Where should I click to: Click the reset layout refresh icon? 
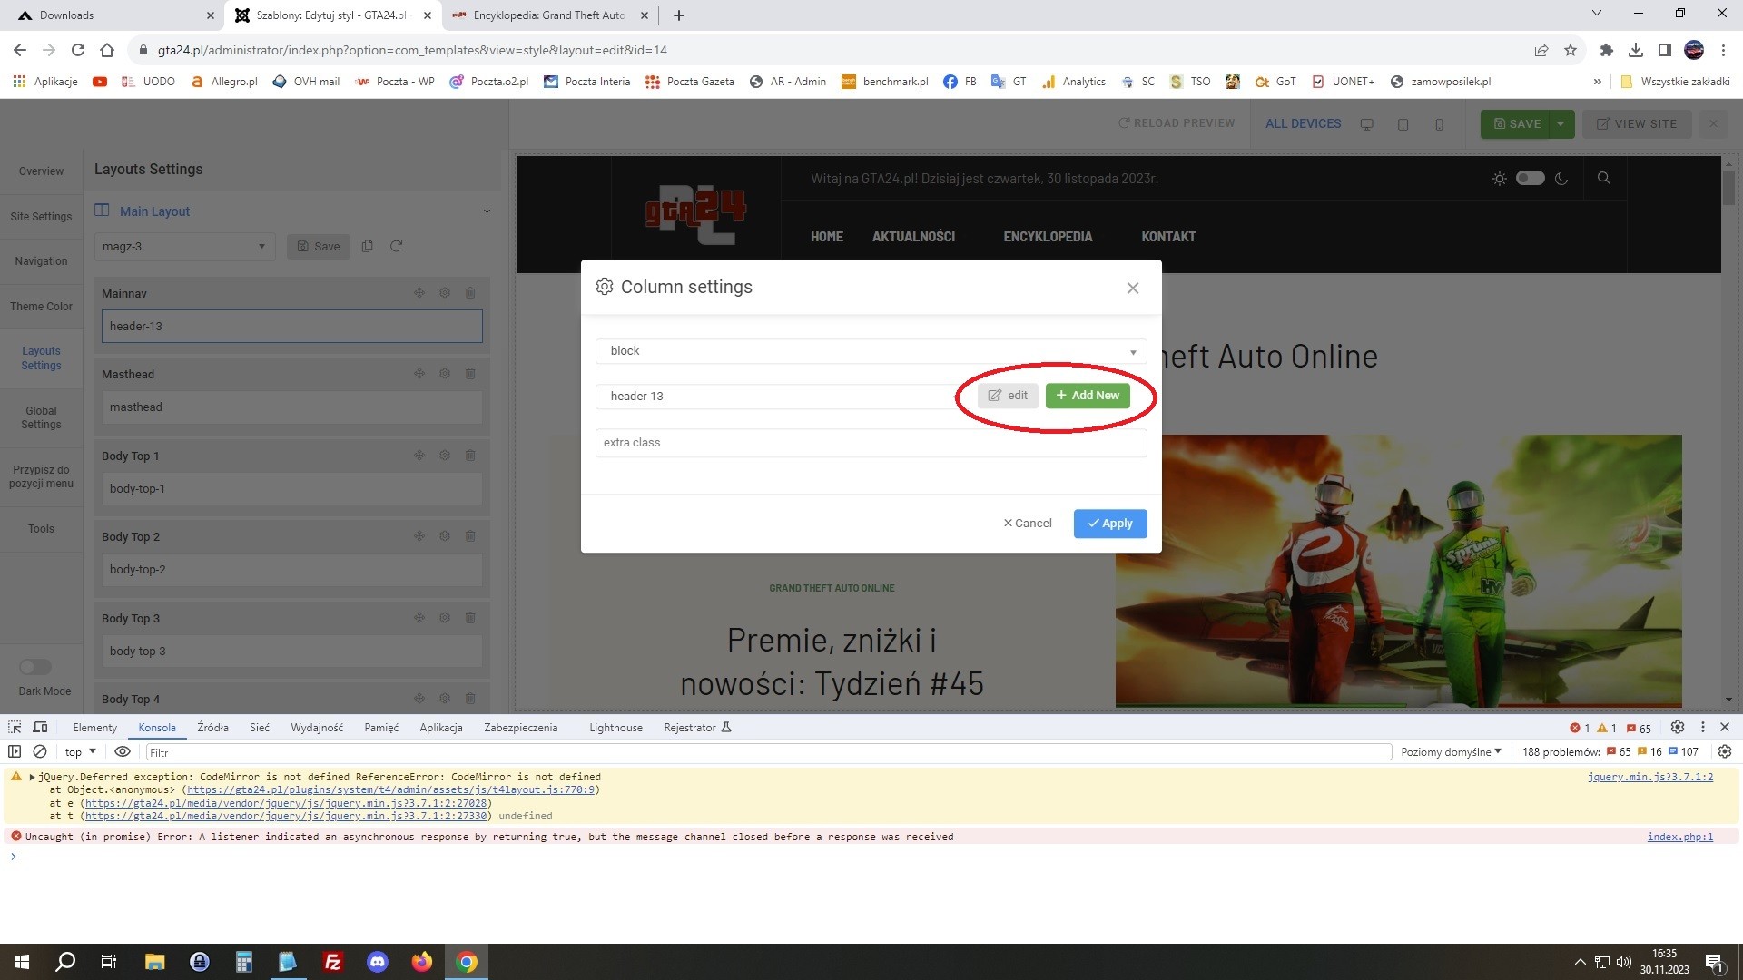(x=397, y=246)
